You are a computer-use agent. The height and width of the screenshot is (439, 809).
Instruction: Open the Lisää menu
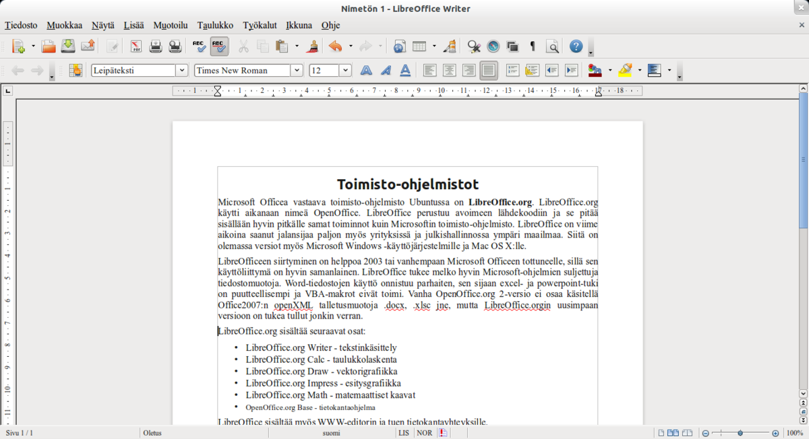click(x=133, y=25)
